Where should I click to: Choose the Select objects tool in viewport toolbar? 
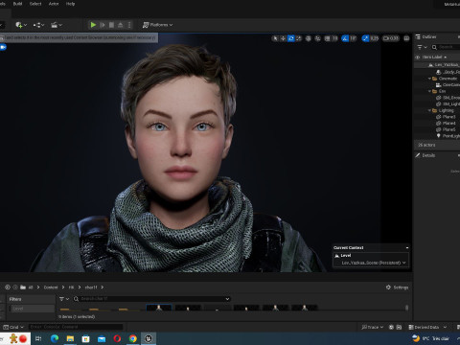click(275, 38)
